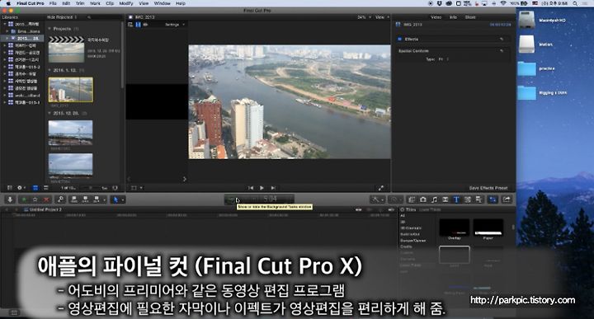Enter full screen playback in viewer

tap(381, 188)
